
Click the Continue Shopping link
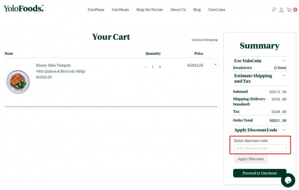(x=205, y=40)
